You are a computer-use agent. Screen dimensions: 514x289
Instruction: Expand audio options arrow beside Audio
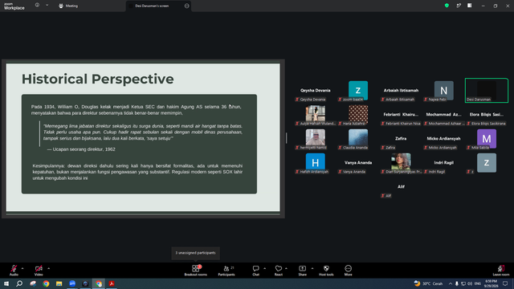(22, 268)
